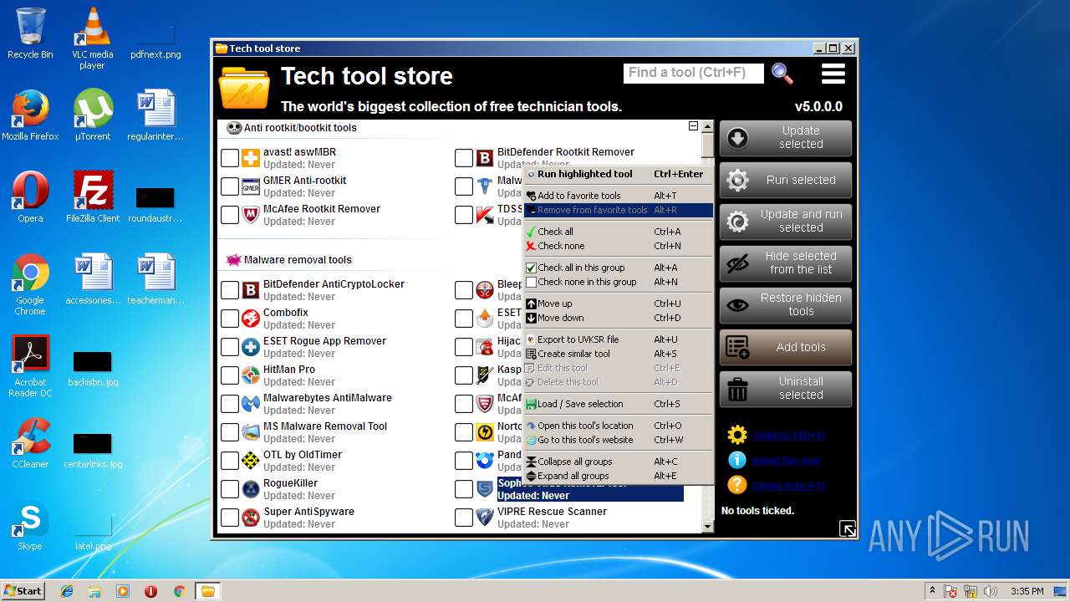
Task: Click the tool list scrollbar down arrow
Action: click(708, 527)
